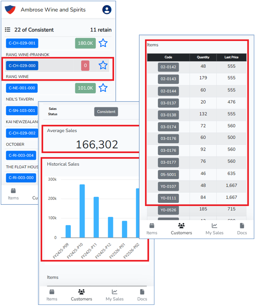Select item code 02-0142

(168, 67)
